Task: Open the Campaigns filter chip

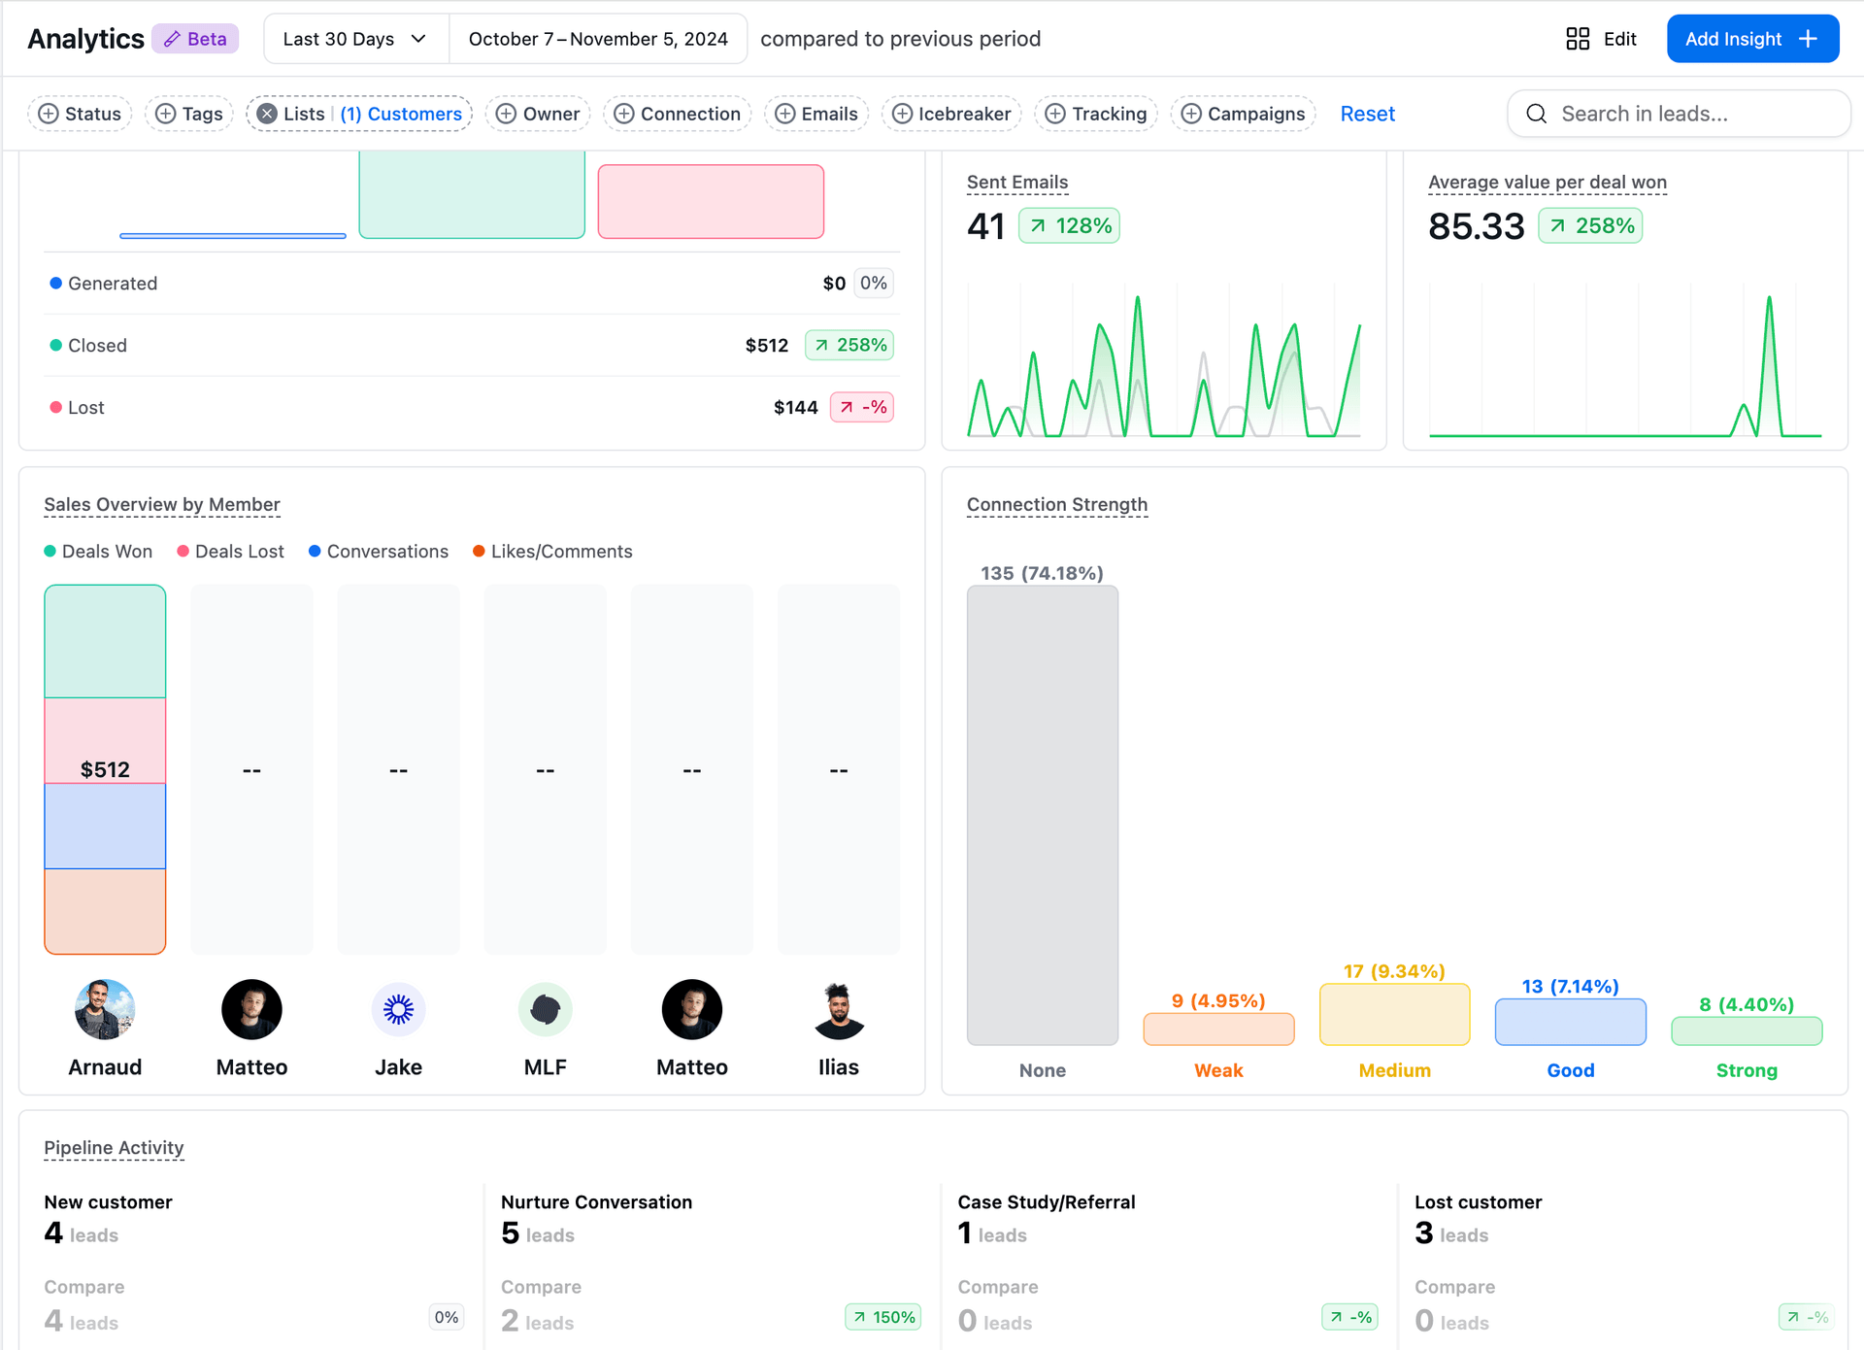Action: (1243, 114)
